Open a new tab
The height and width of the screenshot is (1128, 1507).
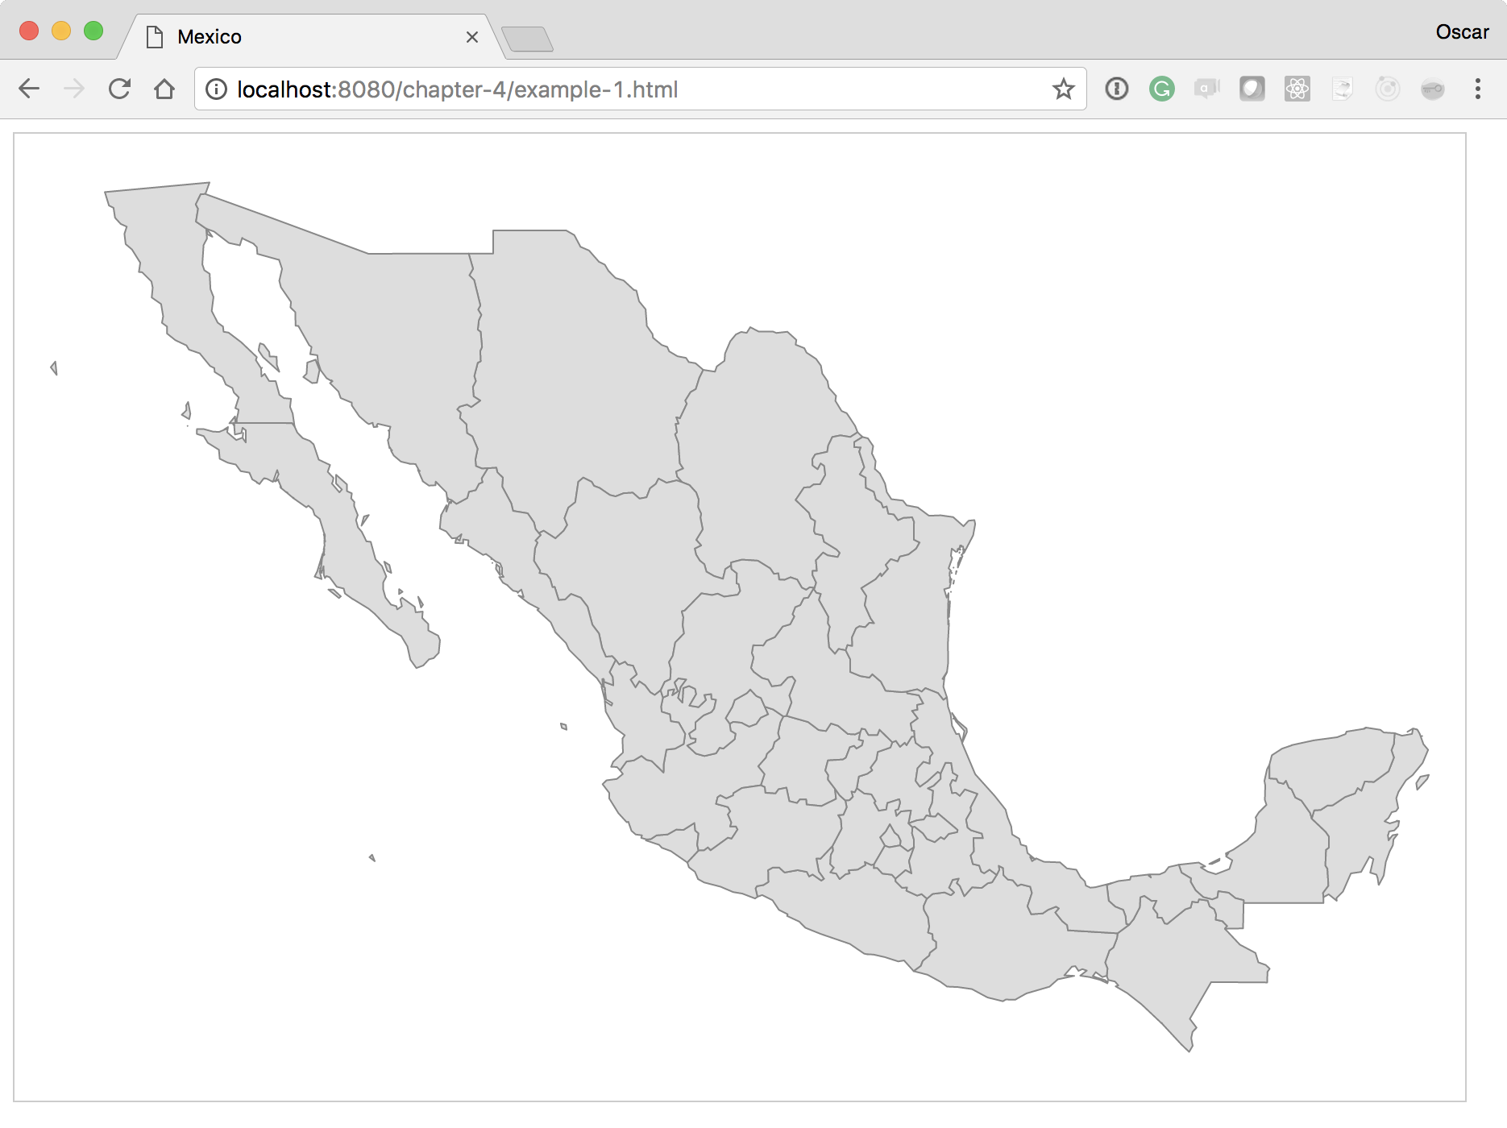(527, 39)
